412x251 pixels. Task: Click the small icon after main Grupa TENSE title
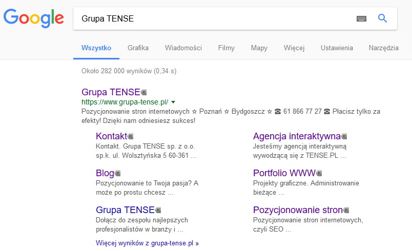143,92
